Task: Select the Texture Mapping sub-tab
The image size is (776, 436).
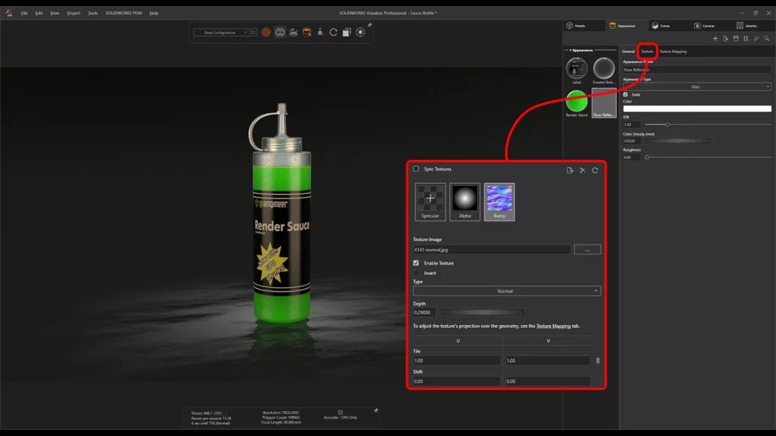Action: click(672, 51)
